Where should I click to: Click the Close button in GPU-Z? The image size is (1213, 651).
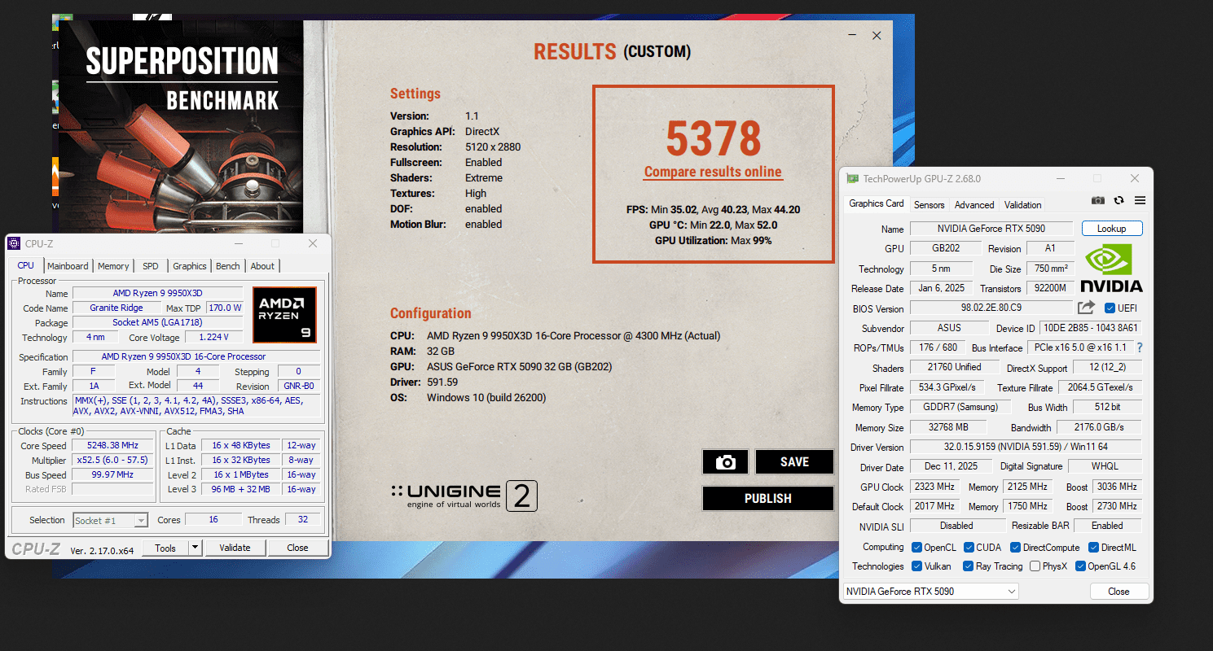(x=1119, y=592)
